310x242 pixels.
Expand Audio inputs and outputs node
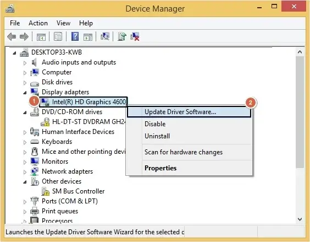[25, 63]
